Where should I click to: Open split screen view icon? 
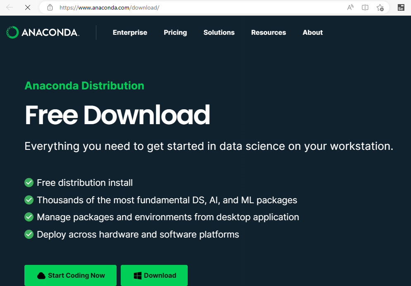tap(365, 7)
